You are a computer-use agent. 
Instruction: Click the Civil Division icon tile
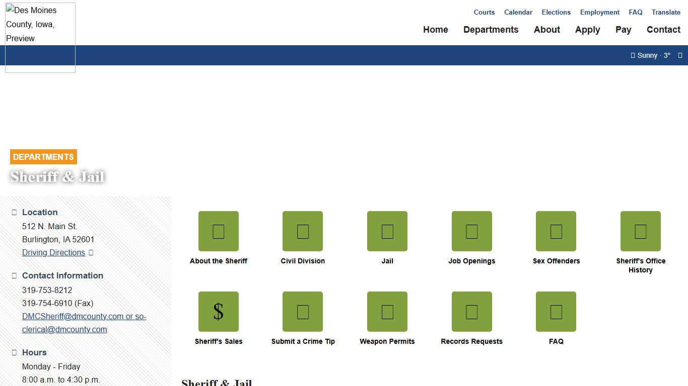303,231
